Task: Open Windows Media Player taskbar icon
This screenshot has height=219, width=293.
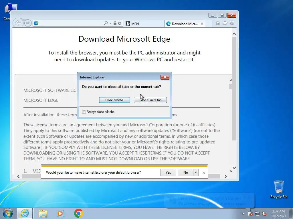Action: pyautogui.click(x=61, y=213)
